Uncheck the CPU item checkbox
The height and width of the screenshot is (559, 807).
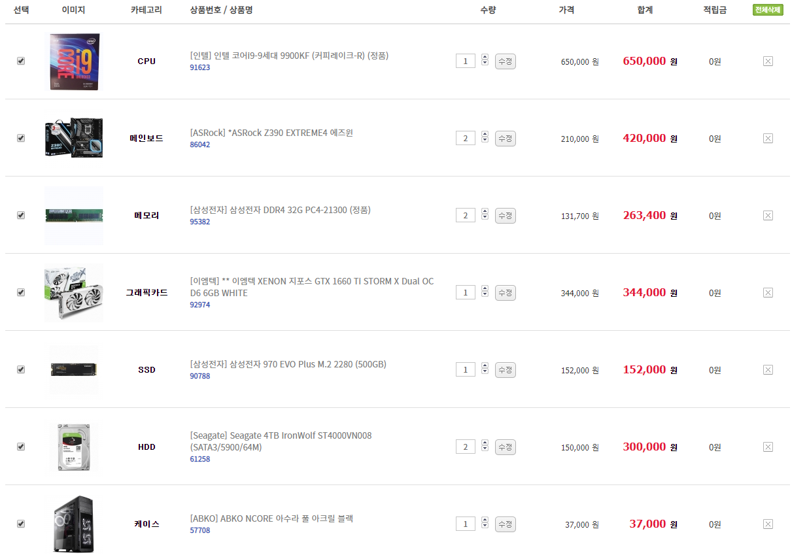coord(21,61)
